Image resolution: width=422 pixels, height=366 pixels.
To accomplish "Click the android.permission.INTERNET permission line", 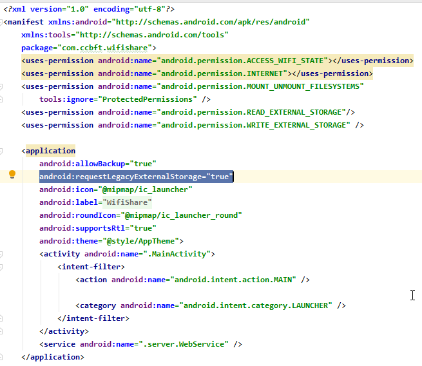I will point(197,73).
